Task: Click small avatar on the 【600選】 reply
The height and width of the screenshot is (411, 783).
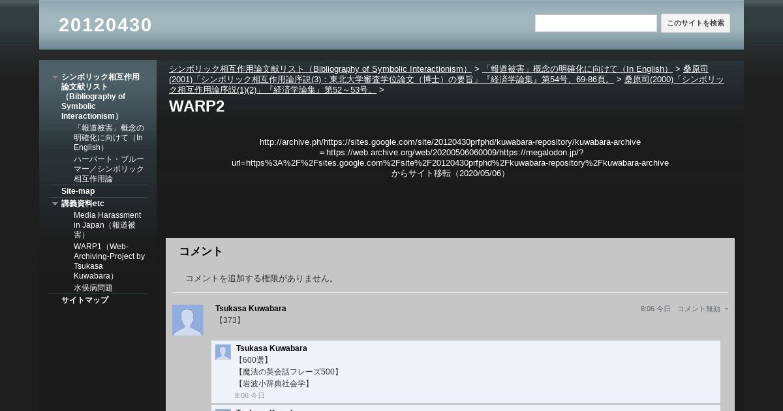Action: coord(223,352)
